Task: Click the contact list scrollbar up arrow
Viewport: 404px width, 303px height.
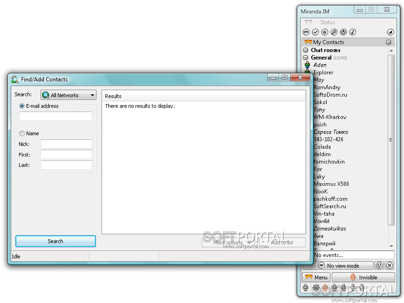Action: click(x=391, y=51)
